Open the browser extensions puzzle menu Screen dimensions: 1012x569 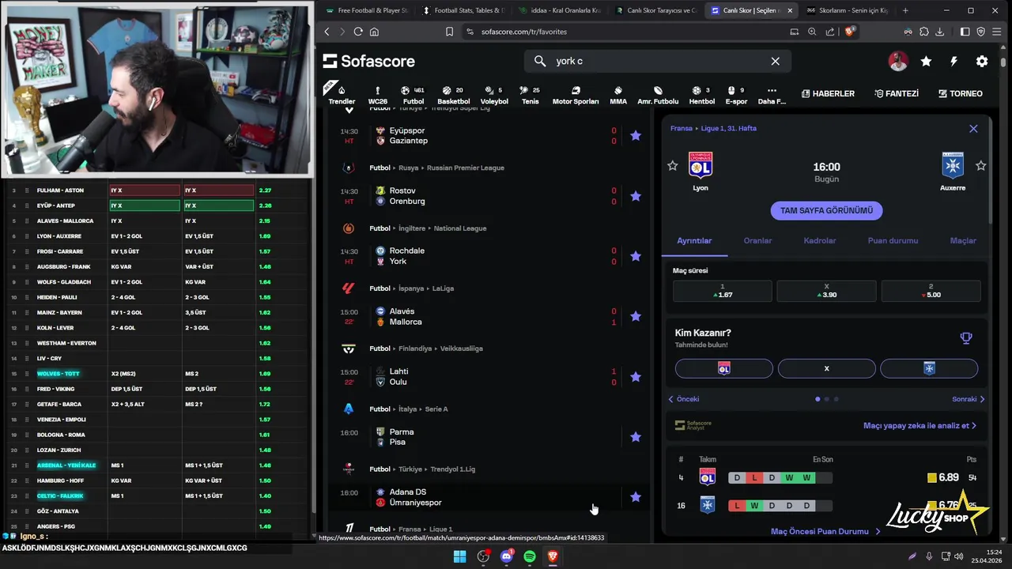pos(923,32)
